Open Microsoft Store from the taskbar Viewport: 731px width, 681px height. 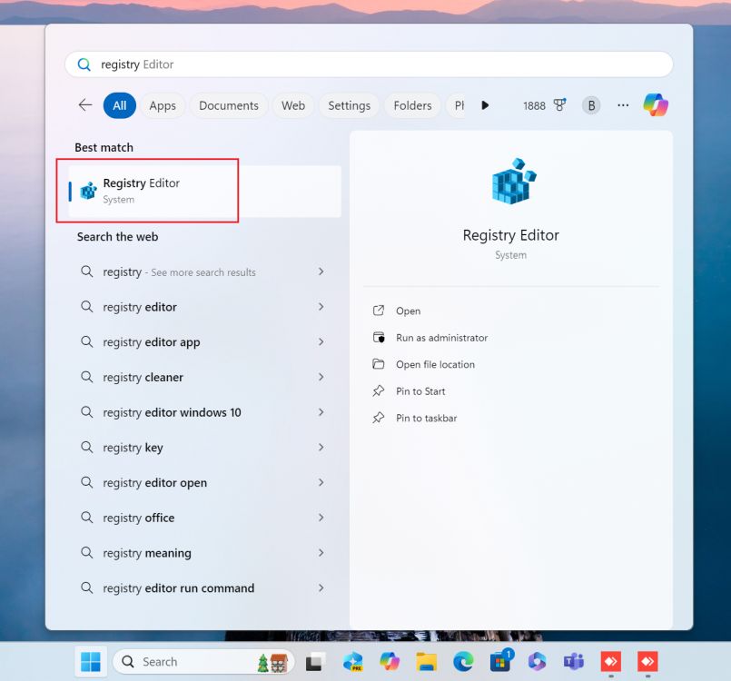click(500, 661)
